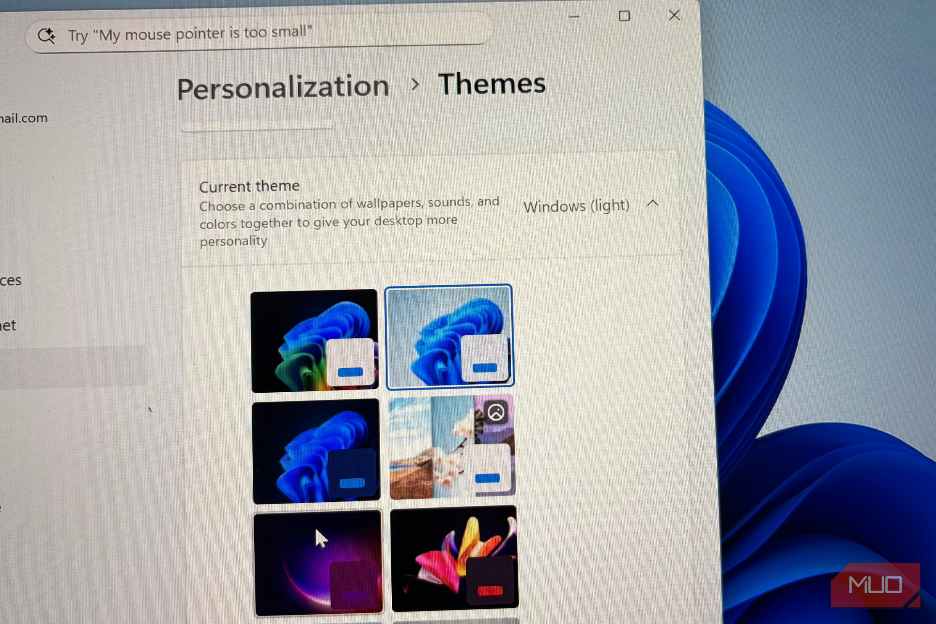
Task: Apply the Windows spotlight landscape theme
Action: pyautogui.click(x=452, y=447)
